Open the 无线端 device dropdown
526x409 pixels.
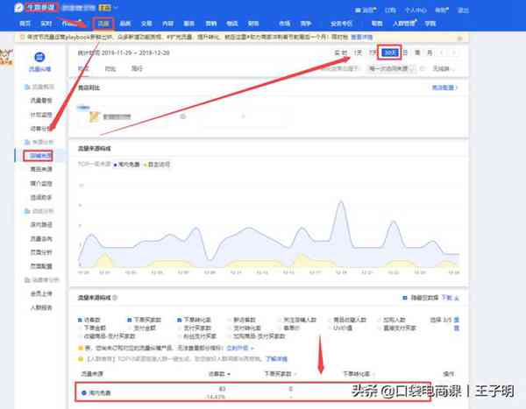[444, 68]
